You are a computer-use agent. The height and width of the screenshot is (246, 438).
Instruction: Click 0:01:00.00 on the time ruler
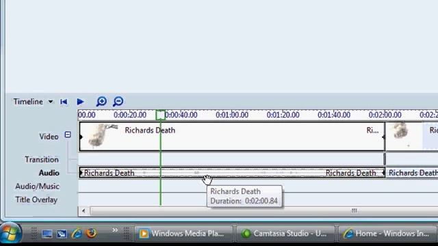tap(232, 115)
